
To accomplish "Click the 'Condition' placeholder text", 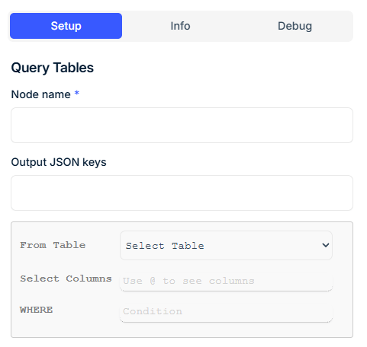I will coord(153,311).
